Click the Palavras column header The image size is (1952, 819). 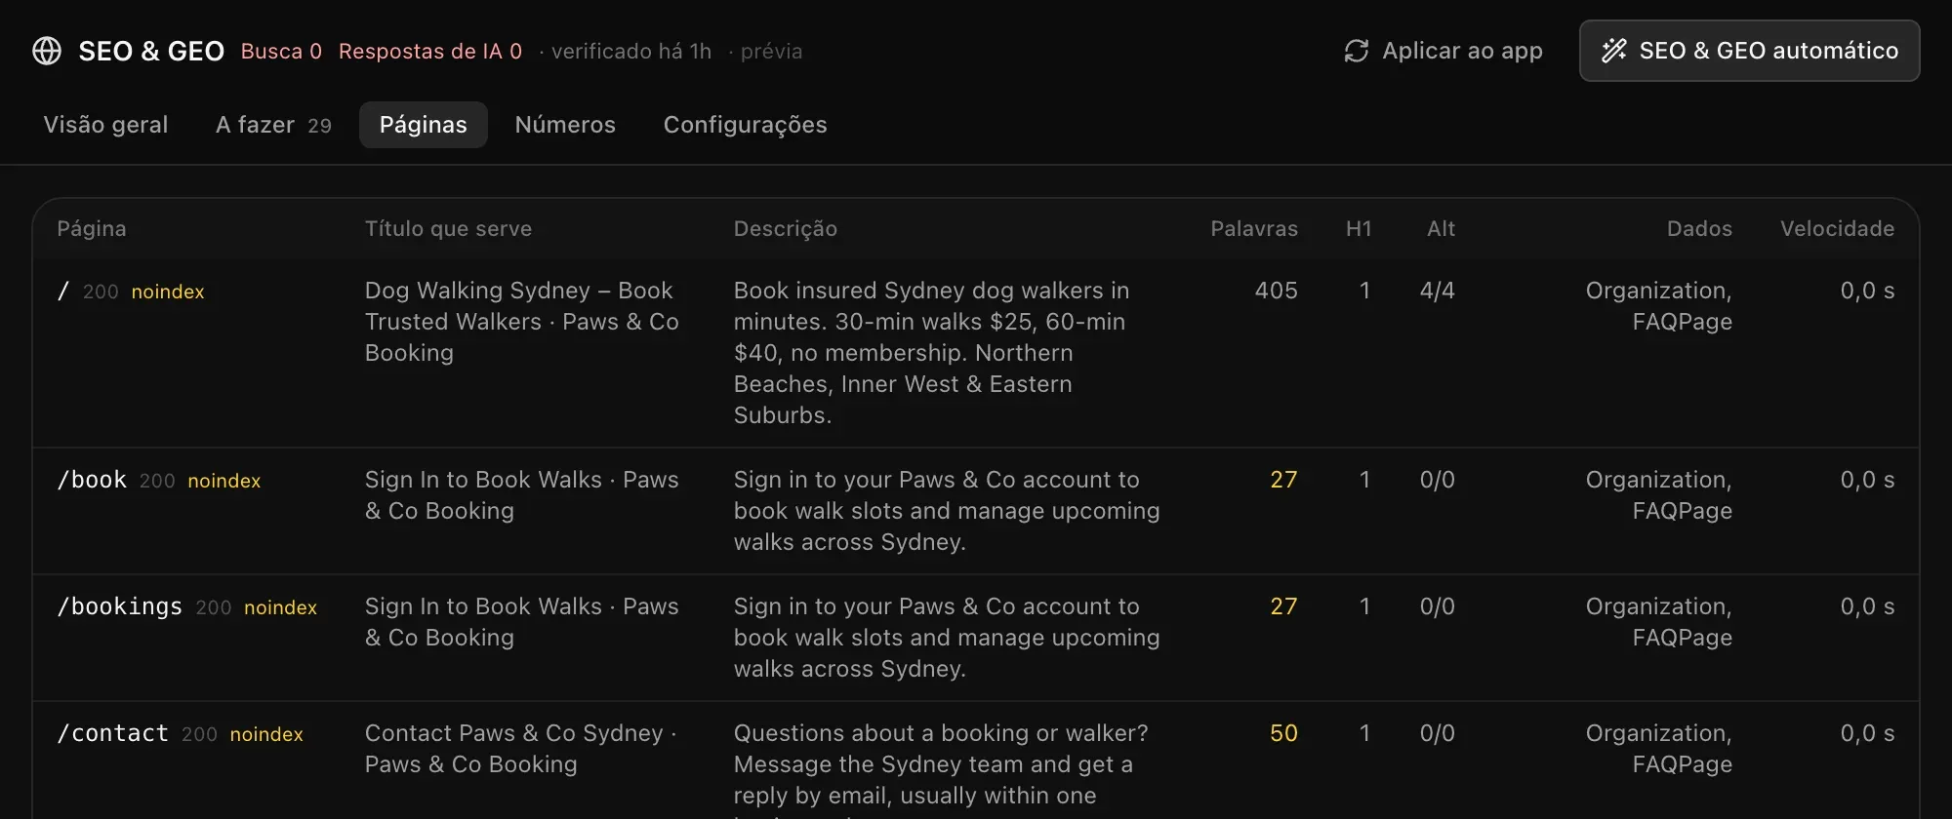[x=1254, y=228]
